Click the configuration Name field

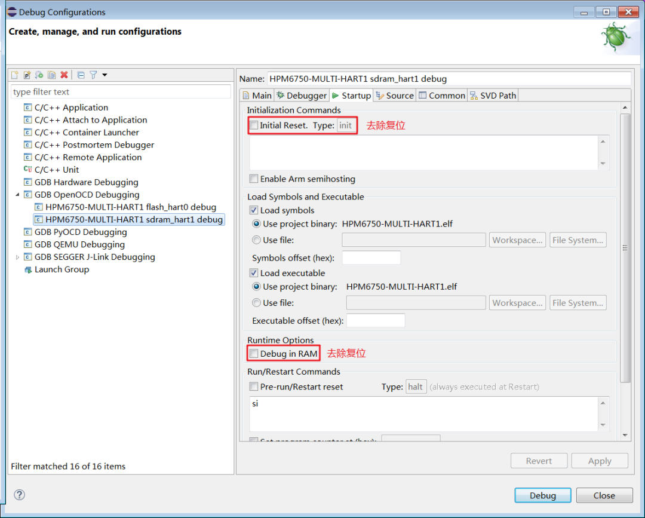point(449,79)
